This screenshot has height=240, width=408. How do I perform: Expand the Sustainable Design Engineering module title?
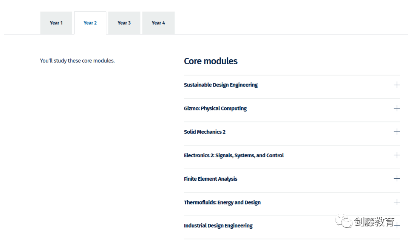(x=221, y=85)
